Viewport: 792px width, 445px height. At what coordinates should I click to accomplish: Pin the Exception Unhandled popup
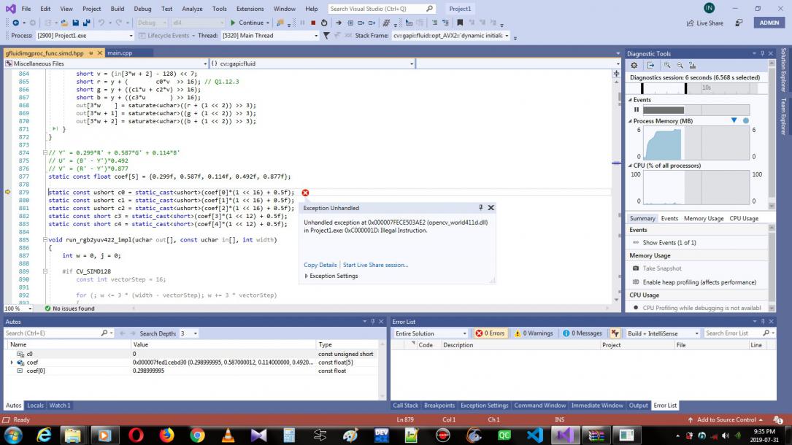point(480,208)
